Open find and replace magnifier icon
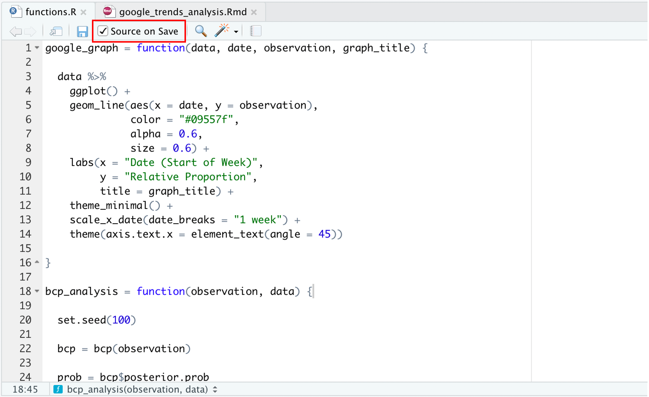This screenshot has width=649, height=397. [x=201, y=31]
